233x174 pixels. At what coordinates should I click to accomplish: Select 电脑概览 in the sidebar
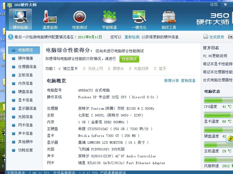[x=24, y=50]
